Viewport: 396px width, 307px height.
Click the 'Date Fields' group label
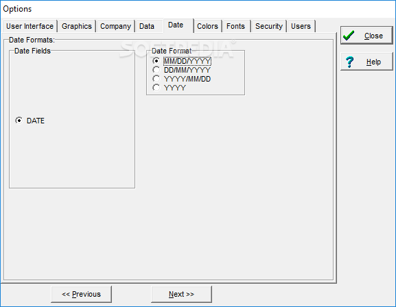32,51
